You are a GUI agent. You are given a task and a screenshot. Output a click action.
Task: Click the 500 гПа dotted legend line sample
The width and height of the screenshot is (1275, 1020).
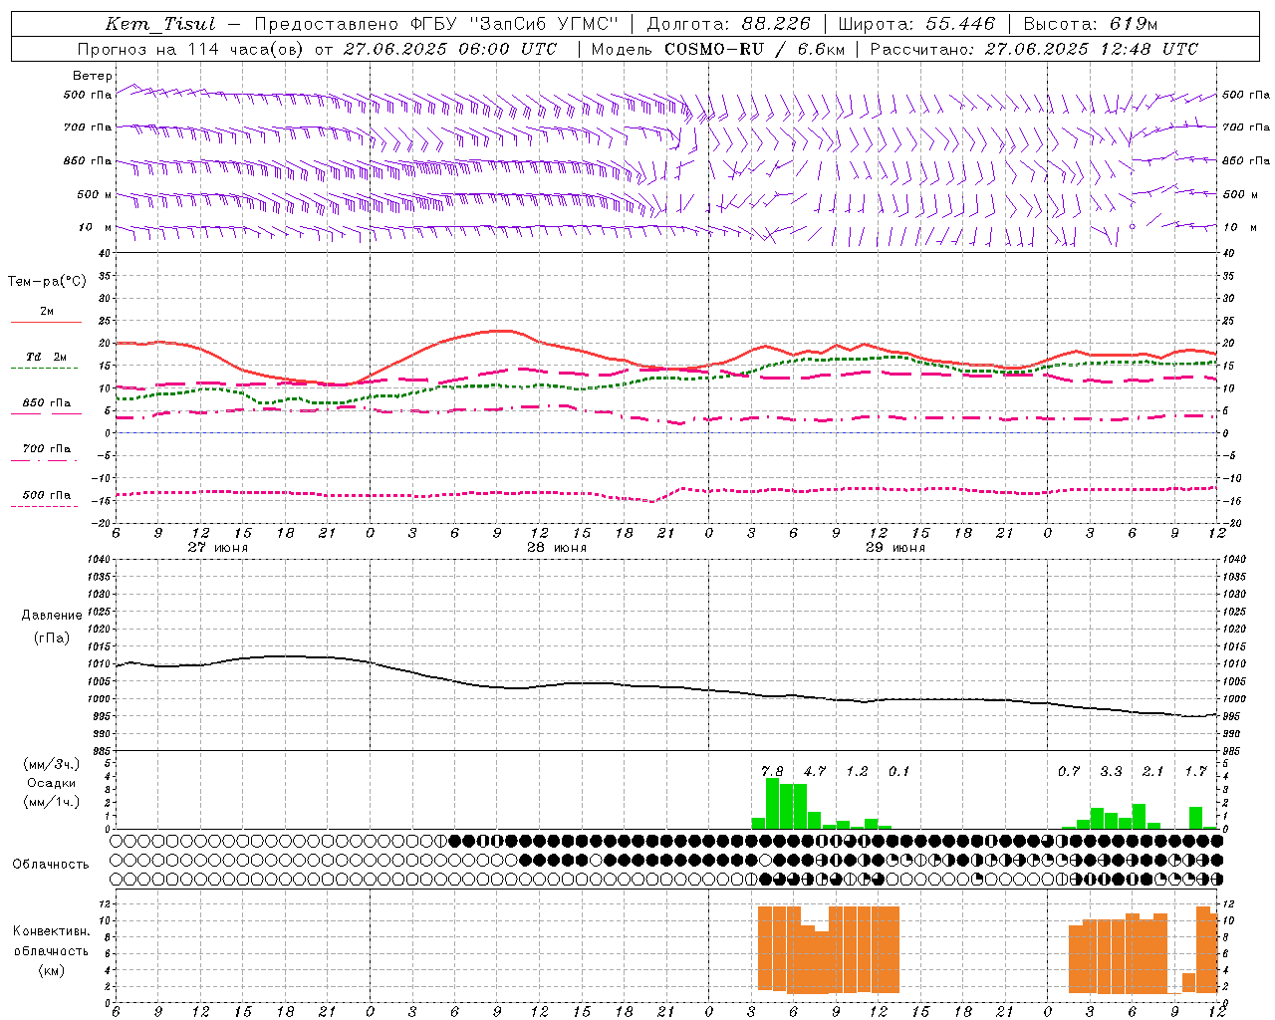[44, 507]
